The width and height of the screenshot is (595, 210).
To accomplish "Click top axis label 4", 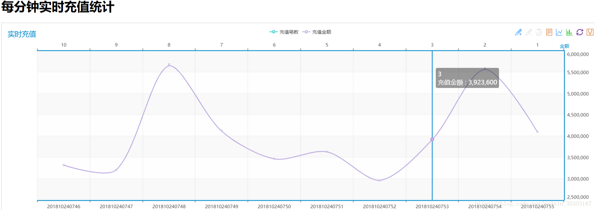I will click(x=379, y=45).
